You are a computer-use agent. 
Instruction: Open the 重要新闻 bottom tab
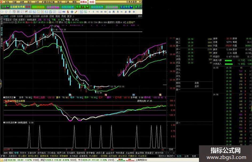[44, 156]
